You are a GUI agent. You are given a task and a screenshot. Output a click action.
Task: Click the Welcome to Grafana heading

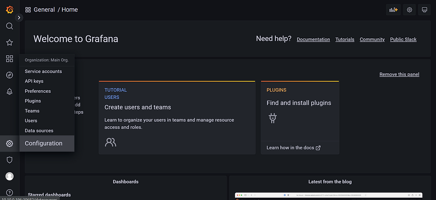pyautogui.click(x=76, y=39)
